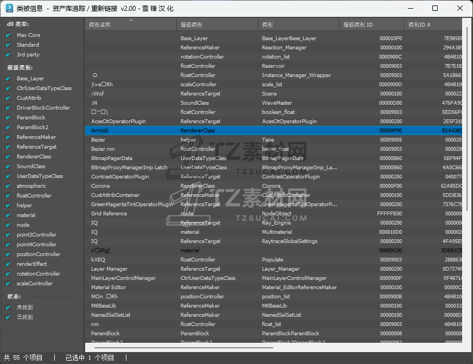Sort by 类别名称 column header
The image size is (473, 364).
[131, 24]
